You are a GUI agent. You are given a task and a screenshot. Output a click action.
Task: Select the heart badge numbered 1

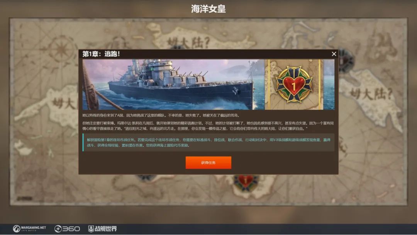pyautogui.click(x=294, y=84)
